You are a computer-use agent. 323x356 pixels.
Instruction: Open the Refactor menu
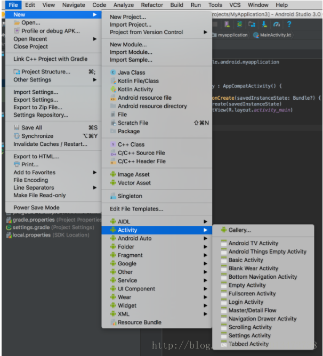point(152,5)
